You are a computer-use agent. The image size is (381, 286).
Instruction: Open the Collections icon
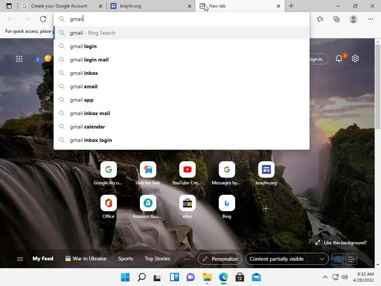click(336, 19)
